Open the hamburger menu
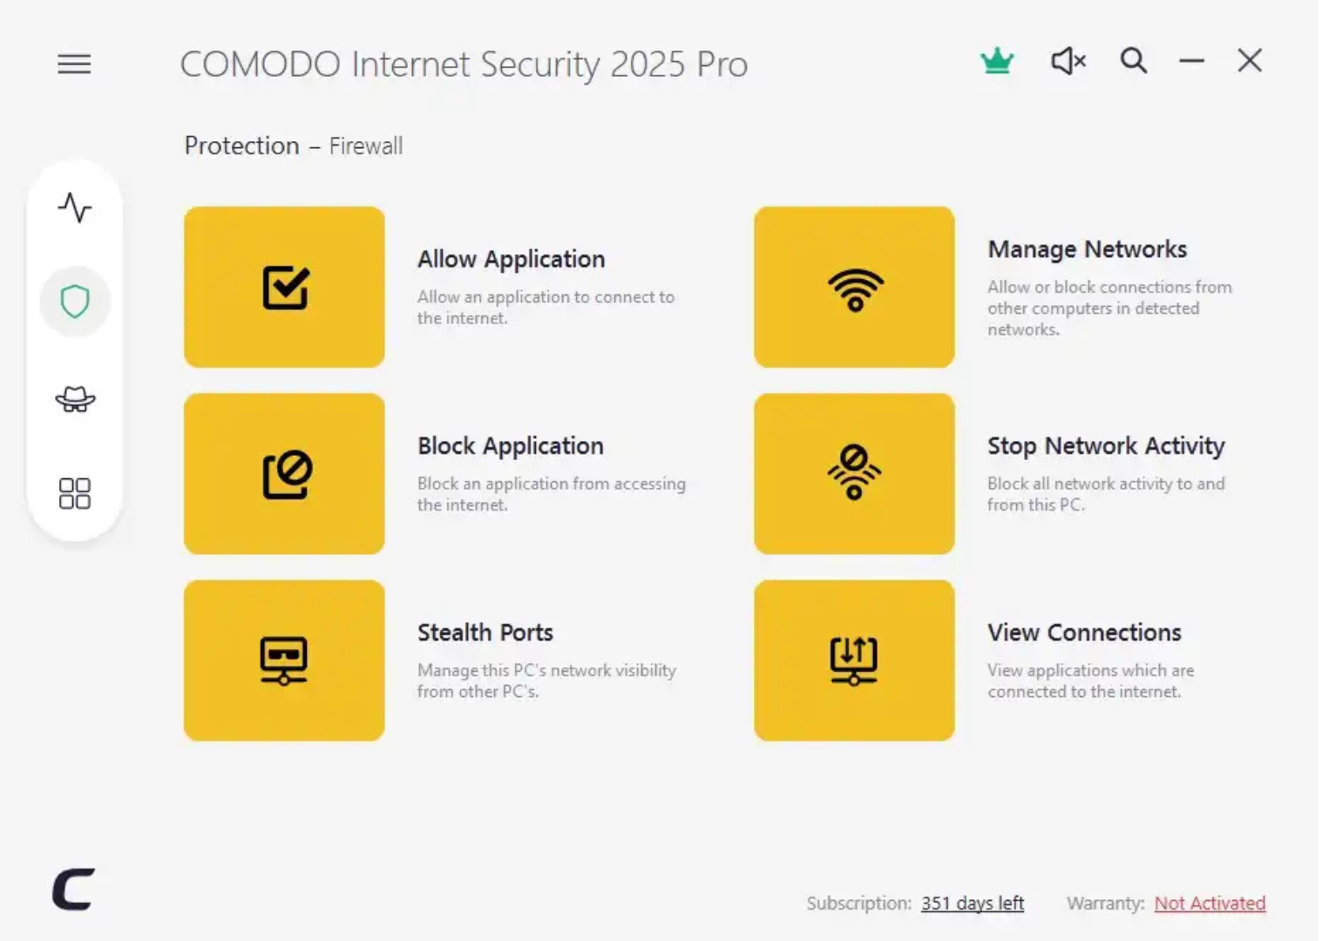 [74, 64]
